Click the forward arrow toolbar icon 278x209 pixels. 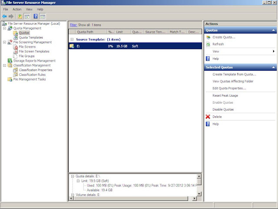11,16
